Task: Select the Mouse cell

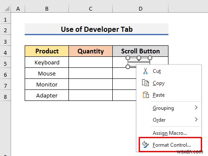Action: pos(47,73)
